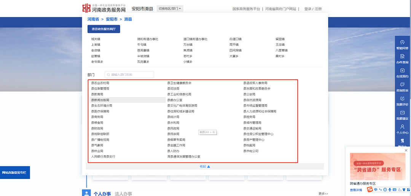Viewport: 411px width, 196px height.
Task: Go to 个人中心 via sidebar icon
Action: tap(402, 127)
